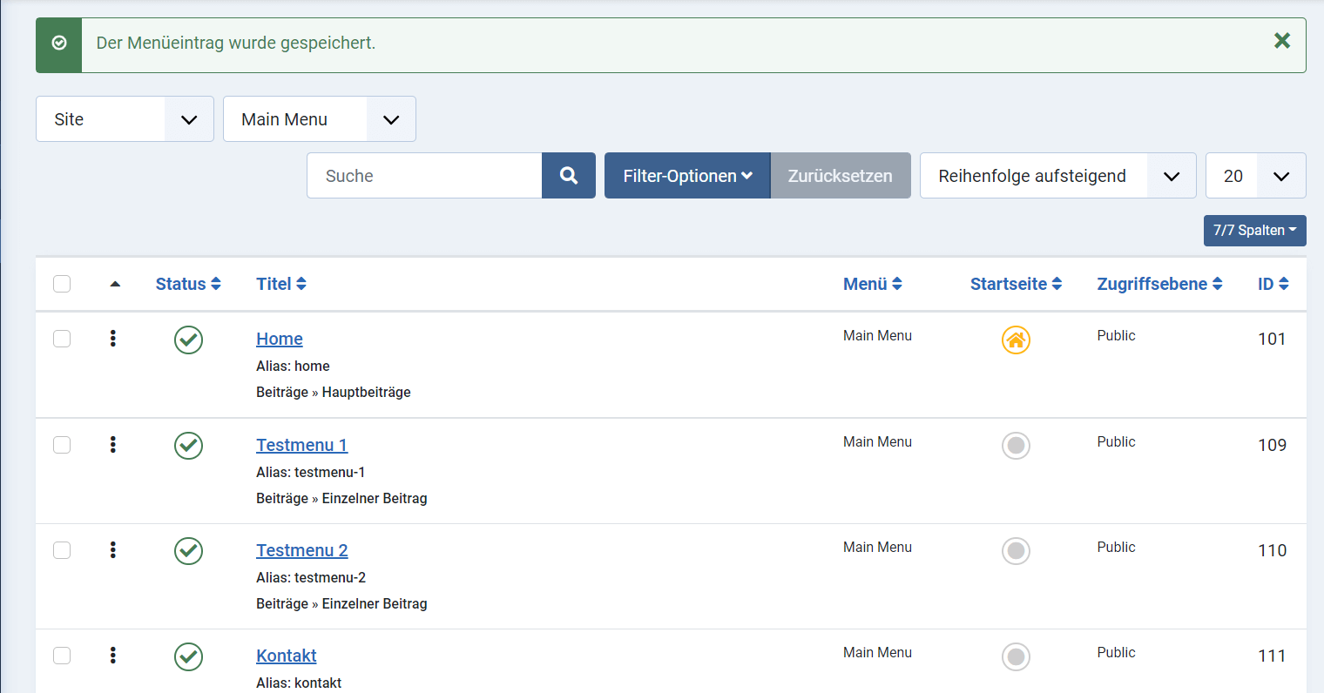The image size is (1324, 693).
Task: Toggle published status of Kontakt
Action: point(188,656)
